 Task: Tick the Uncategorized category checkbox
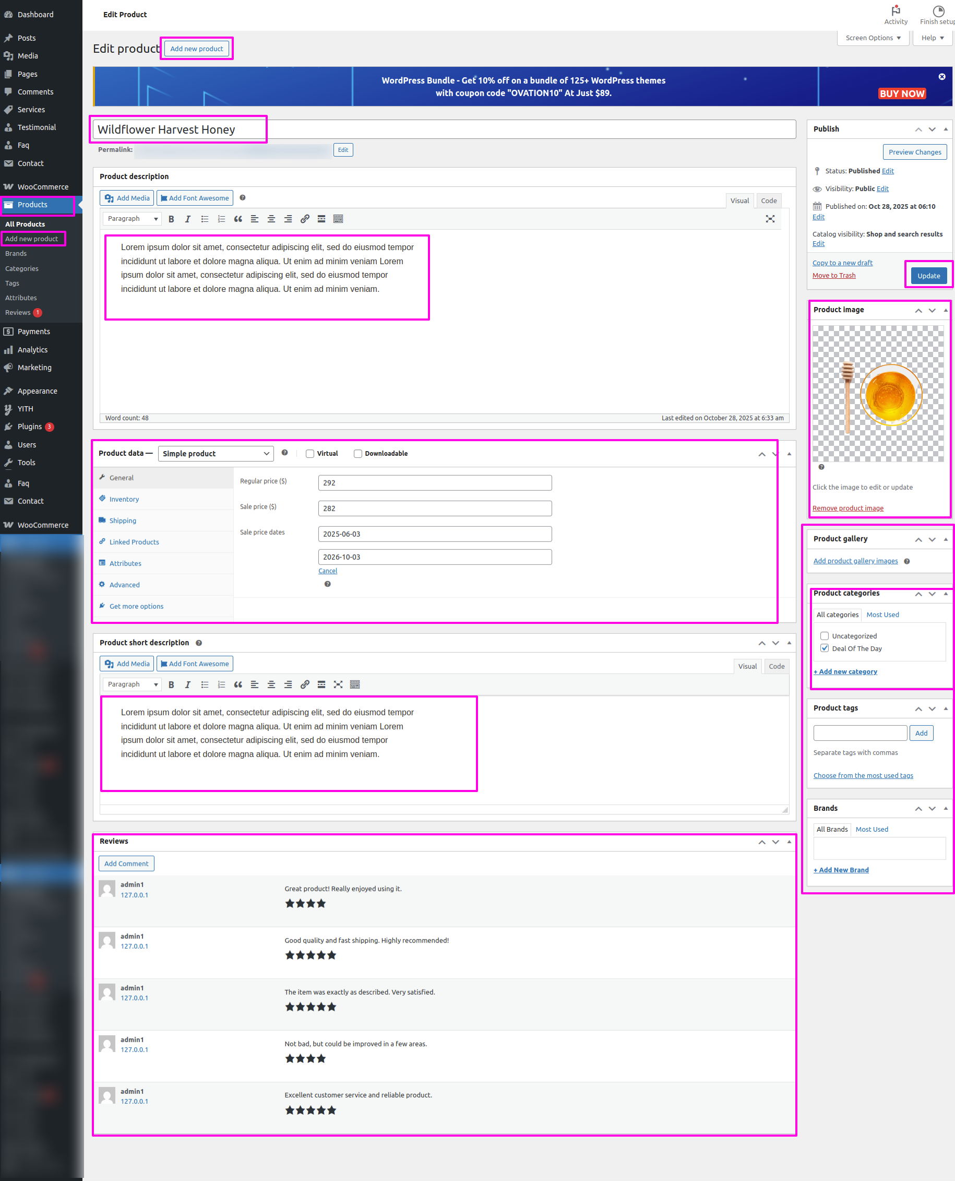[x=824, y=636]
